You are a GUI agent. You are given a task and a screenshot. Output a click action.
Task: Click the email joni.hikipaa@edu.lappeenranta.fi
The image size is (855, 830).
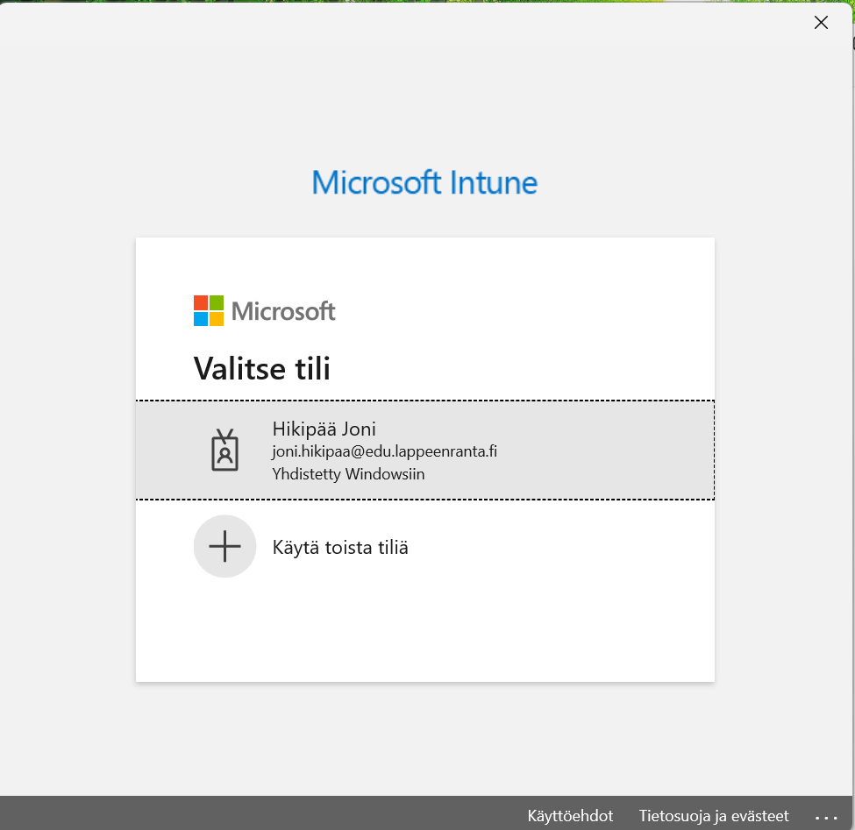[x=384, y=451]
